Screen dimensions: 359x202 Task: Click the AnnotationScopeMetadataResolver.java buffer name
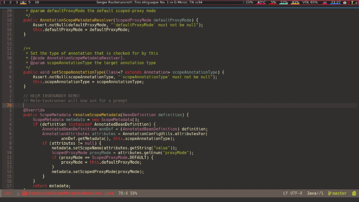tap(71, 193)
